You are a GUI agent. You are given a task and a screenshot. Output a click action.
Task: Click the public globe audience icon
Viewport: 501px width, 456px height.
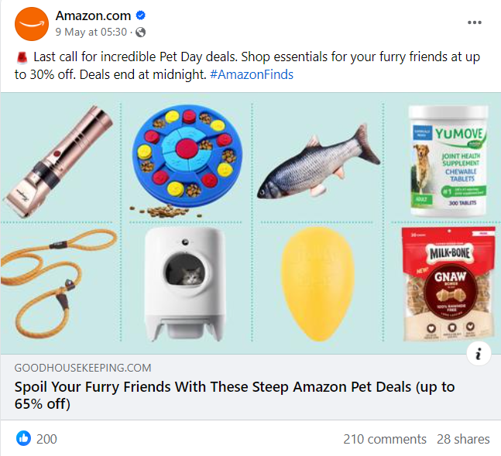(141, 33)
